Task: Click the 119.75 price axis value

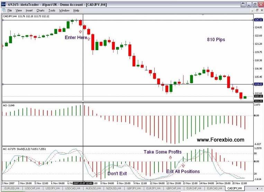Action: point(258,52)
